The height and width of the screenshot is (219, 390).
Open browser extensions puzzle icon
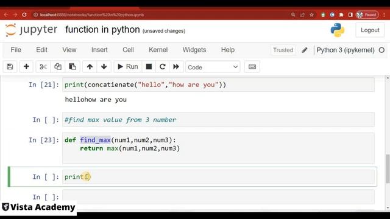(341, 15)
